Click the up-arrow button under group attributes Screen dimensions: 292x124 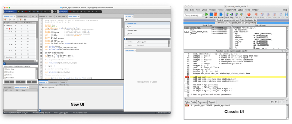tap(9, 82)
